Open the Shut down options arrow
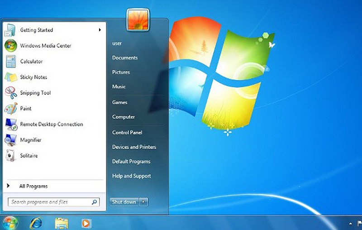 tap(143, 202)
